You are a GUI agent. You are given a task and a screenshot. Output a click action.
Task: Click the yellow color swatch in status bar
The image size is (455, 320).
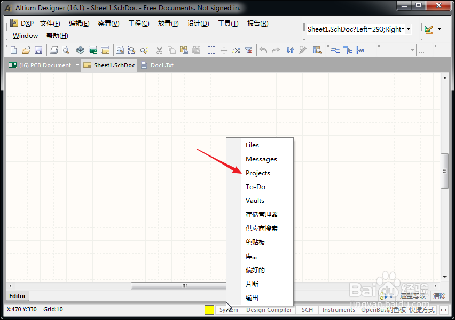click(x=209, y=310)
